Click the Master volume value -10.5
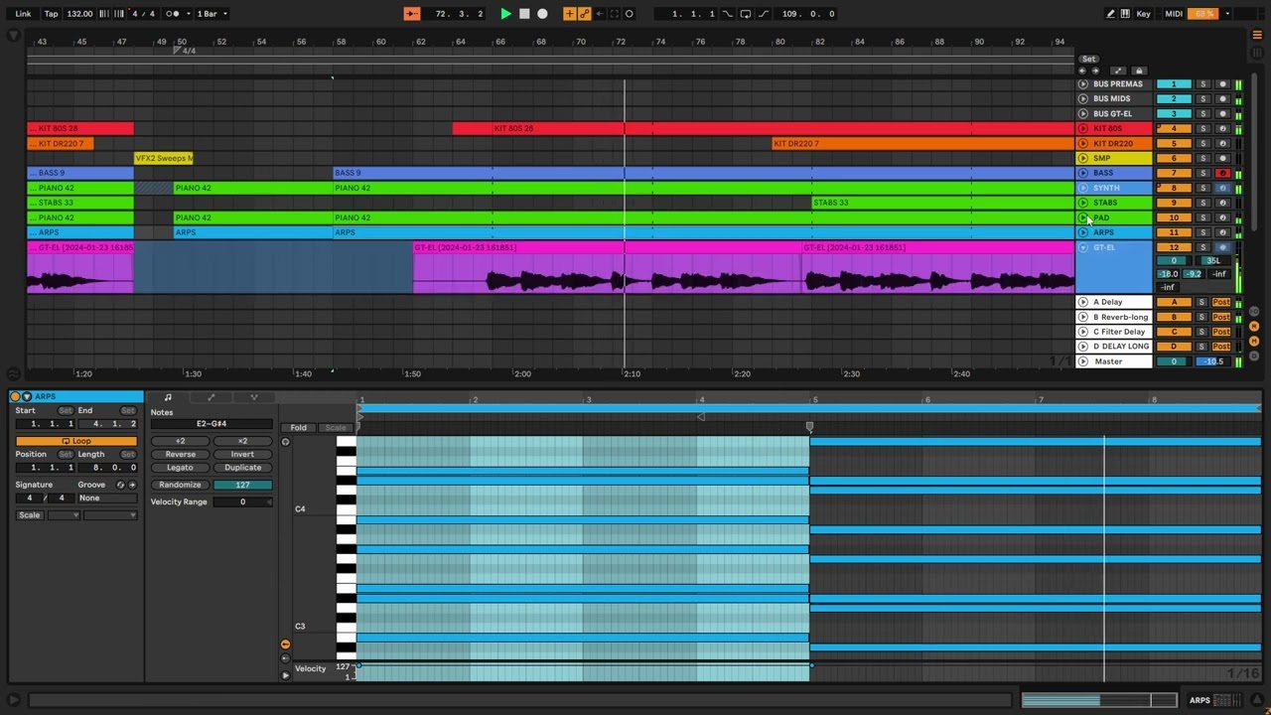Screen dimensions: 1271x715 (x=1213, y=361)
